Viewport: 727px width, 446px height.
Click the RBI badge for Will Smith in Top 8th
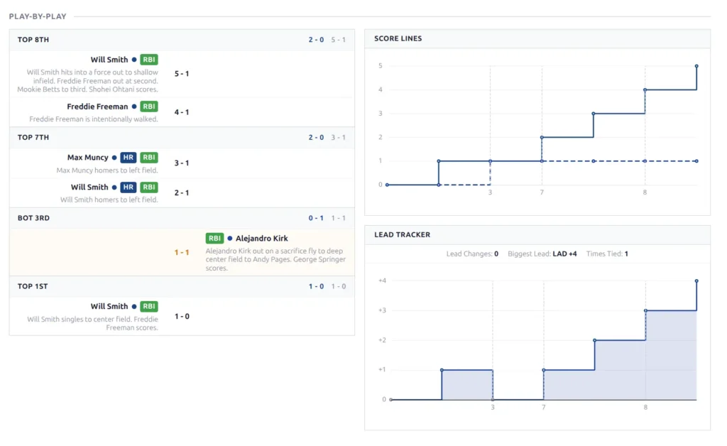tap(149, 60)
